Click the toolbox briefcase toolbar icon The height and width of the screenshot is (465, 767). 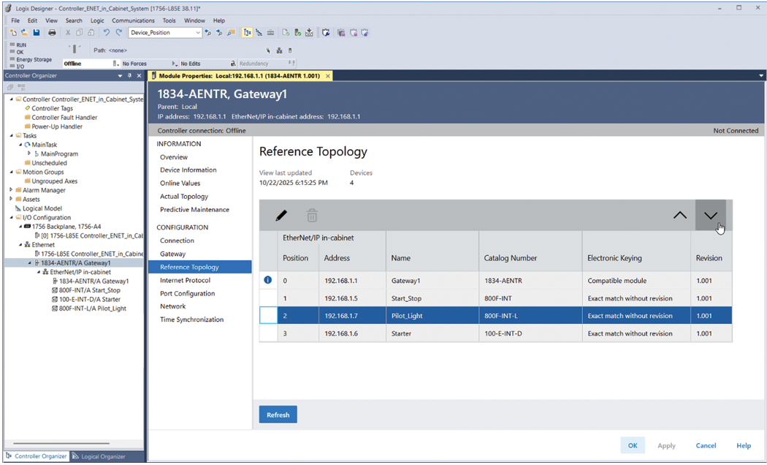point(270,33)
